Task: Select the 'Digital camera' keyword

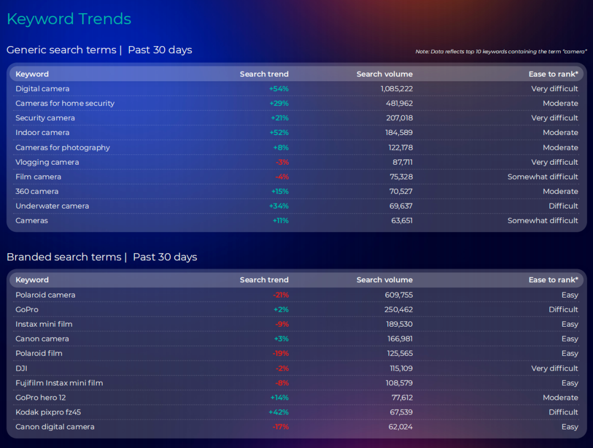Action: pos(42,89)
